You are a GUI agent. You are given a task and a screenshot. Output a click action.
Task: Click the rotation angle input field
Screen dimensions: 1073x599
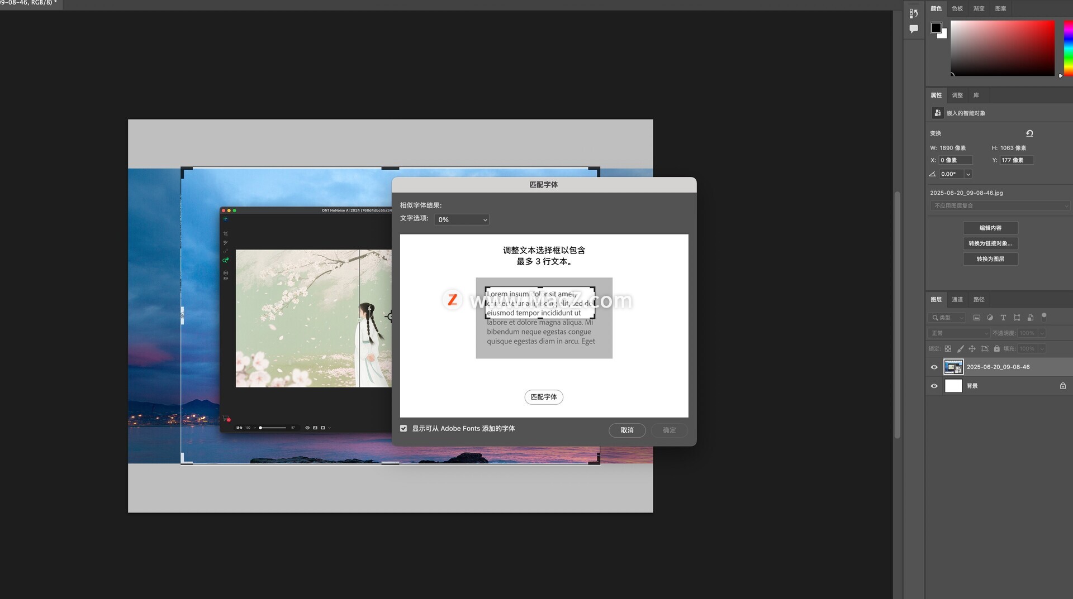click(951, 174)
